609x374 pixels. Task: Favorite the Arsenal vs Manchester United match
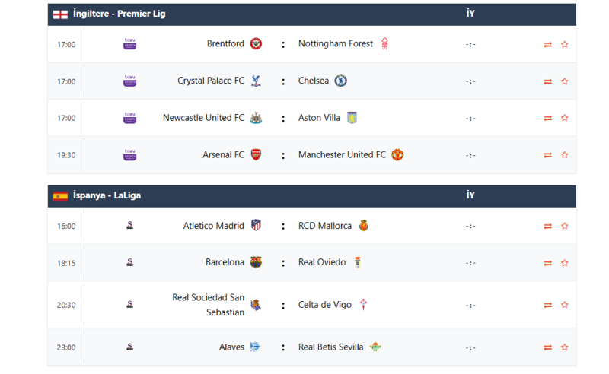click(564, 155)
